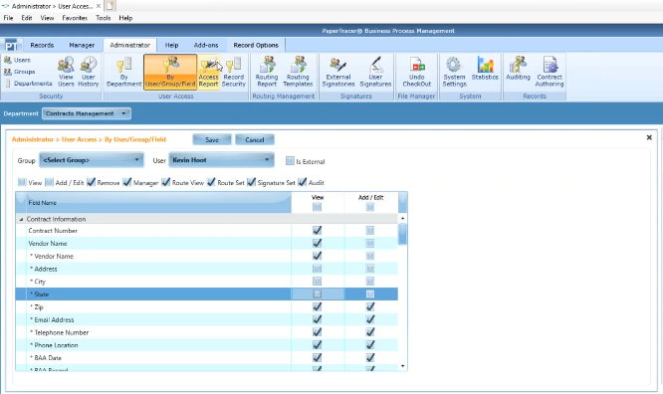Uncheck the Route View permission checkbox
Viewport: 663px width, 394px height.
[x=165, y=182]
